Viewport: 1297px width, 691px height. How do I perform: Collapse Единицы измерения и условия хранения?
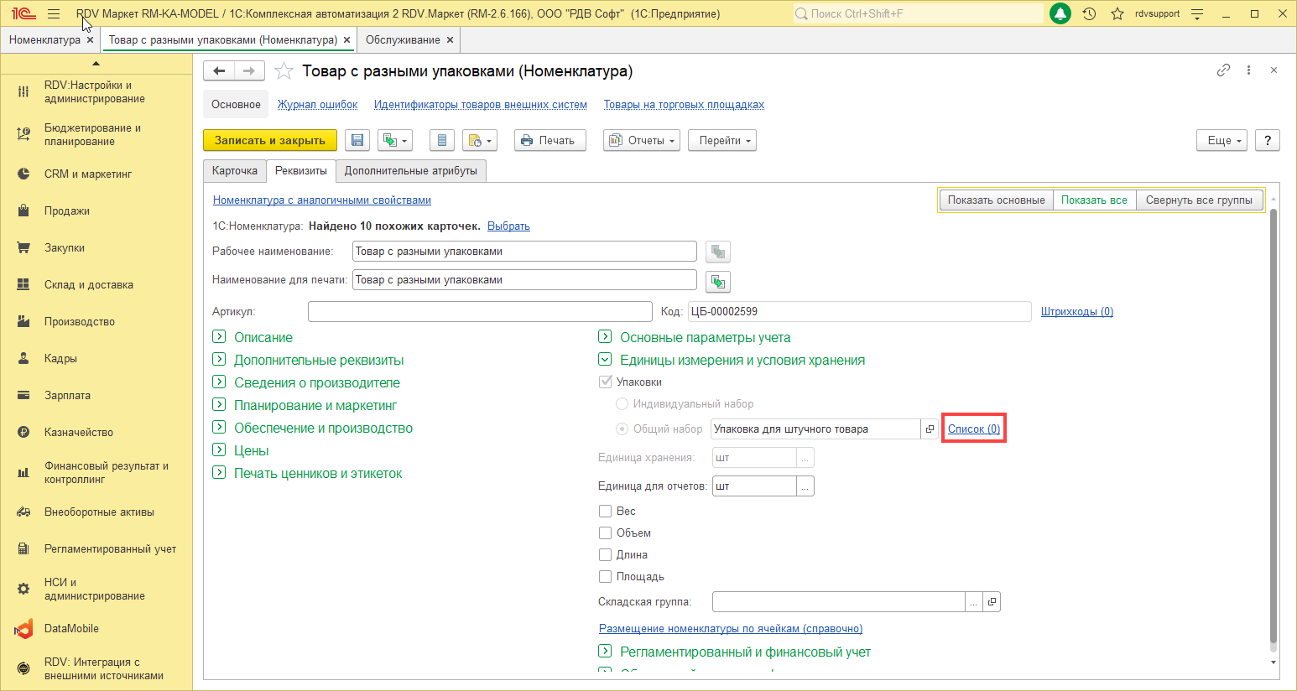tap(605, 360)
